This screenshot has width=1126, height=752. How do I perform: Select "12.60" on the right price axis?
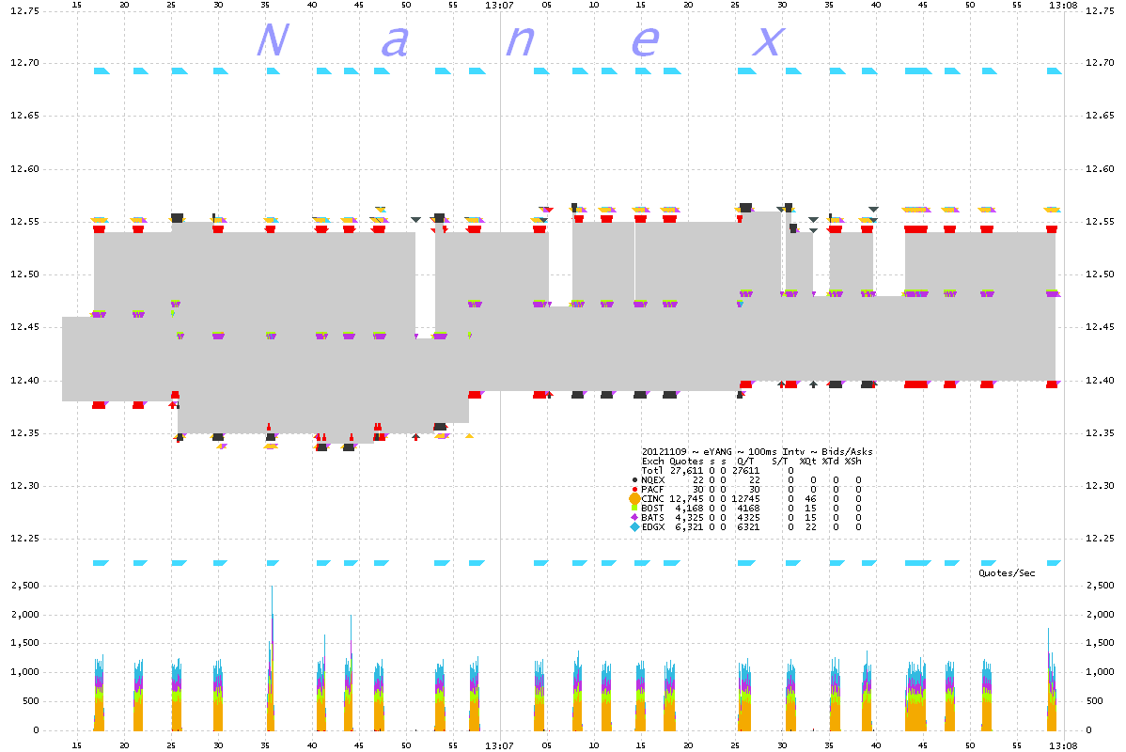click(x=1100, y=169)
